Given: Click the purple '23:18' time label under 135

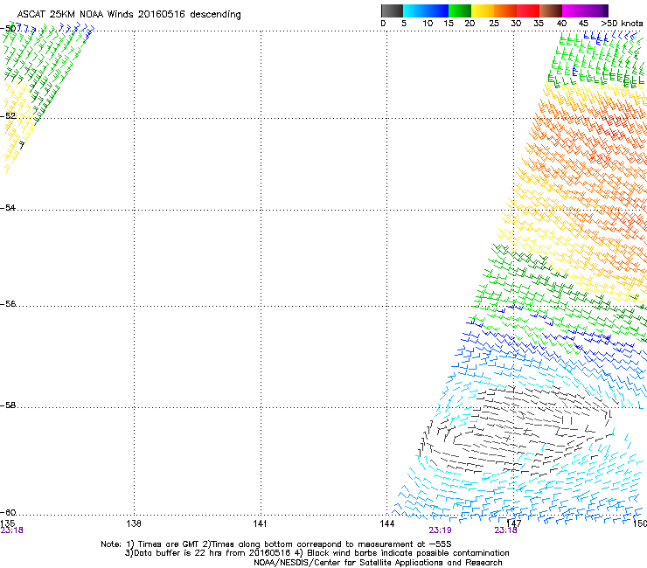Looking at the screenshot, I should click(x=12, y=530).
